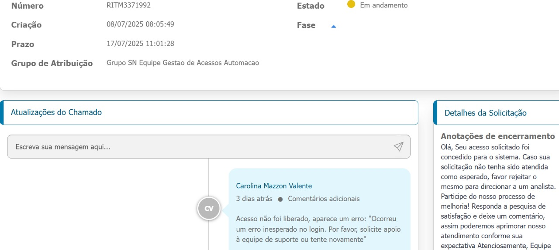Click the Fase label
559x250 pixels.
point(306,25)
